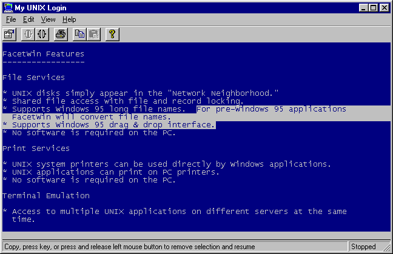The width and height of the screenshot is (393, 254).
Task: Minimize the My UNIX Login window
Action: tap(363, 8)
